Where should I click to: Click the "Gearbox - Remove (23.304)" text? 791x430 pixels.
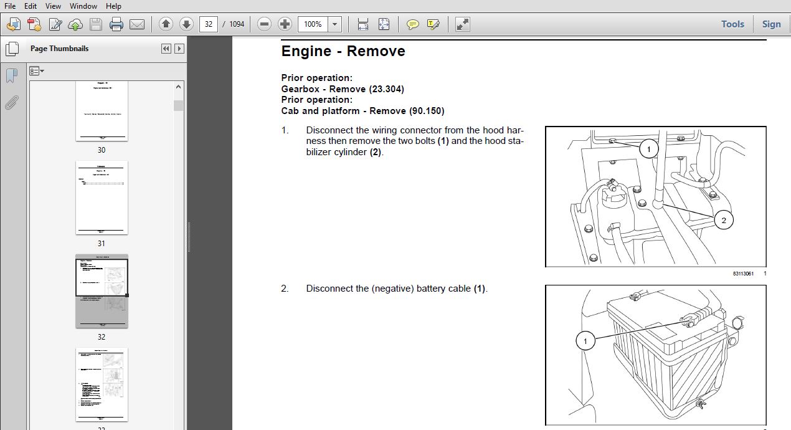pos(343,89)
